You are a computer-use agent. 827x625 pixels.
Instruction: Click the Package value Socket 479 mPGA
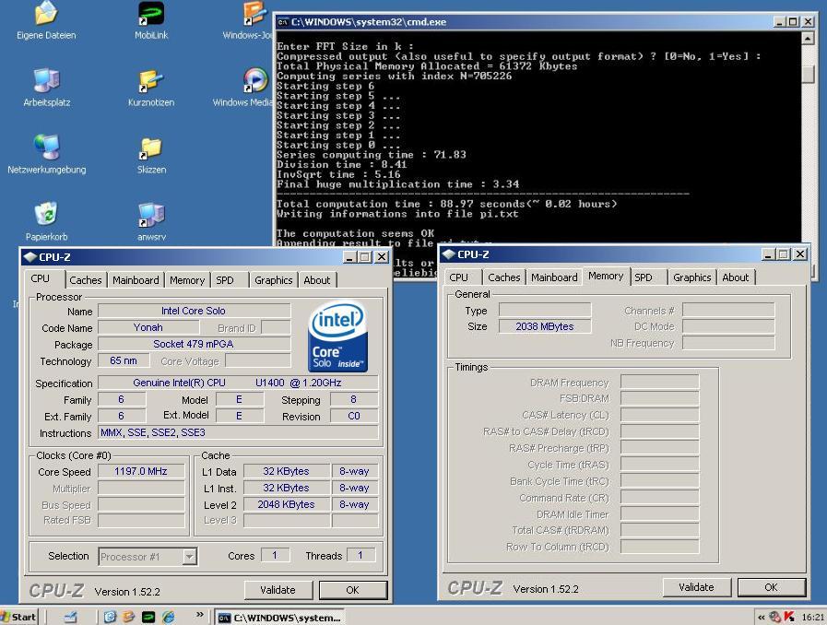coord(194,344)
